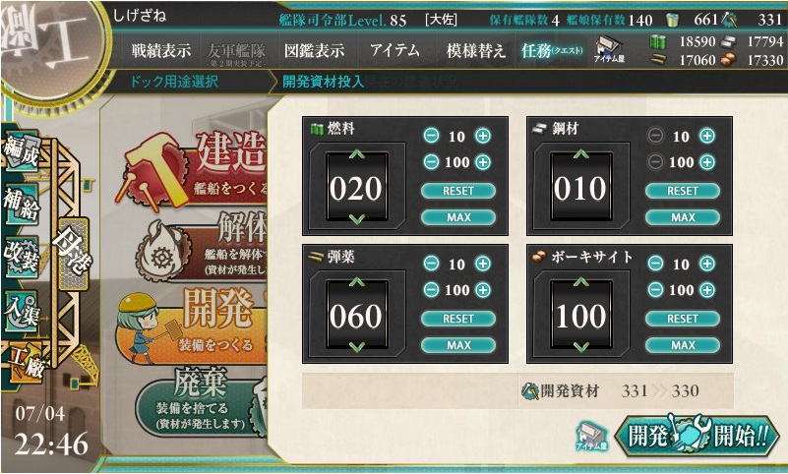
Task: Open the 補給 resupply icon
Action: (x=21, y=204)
